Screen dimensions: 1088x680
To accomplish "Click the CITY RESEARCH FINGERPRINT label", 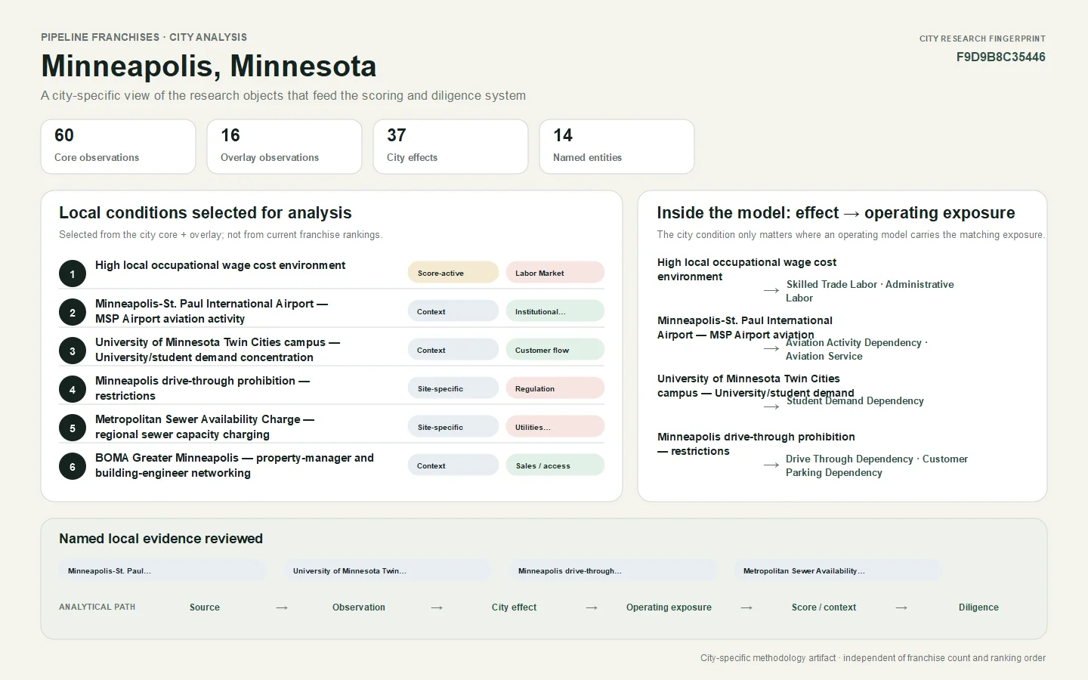I will click(982, 39).
